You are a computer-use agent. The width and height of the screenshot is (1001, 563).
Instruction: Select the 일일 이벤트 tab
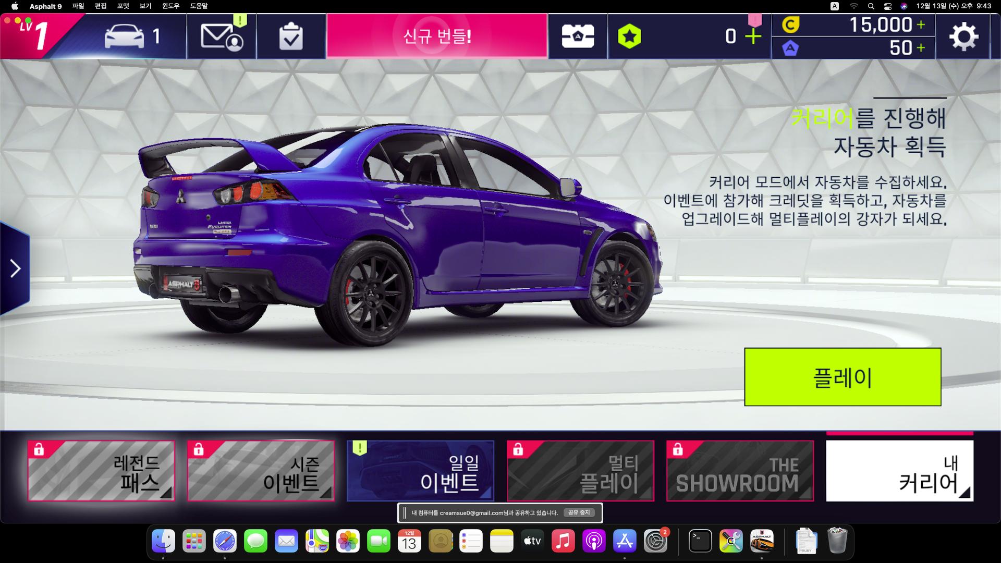(420, 471)
